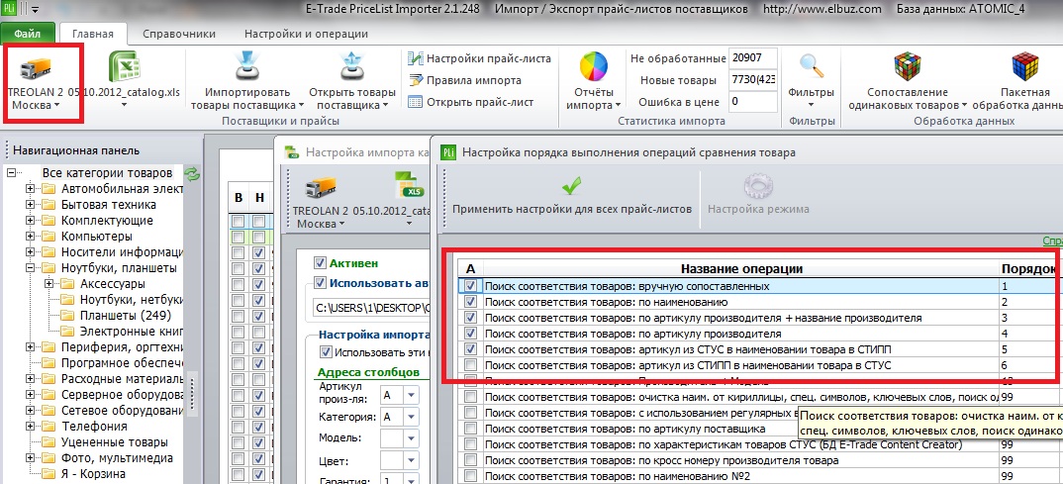
Task: Open Правила импорта
Action: [x=465, y=81]
